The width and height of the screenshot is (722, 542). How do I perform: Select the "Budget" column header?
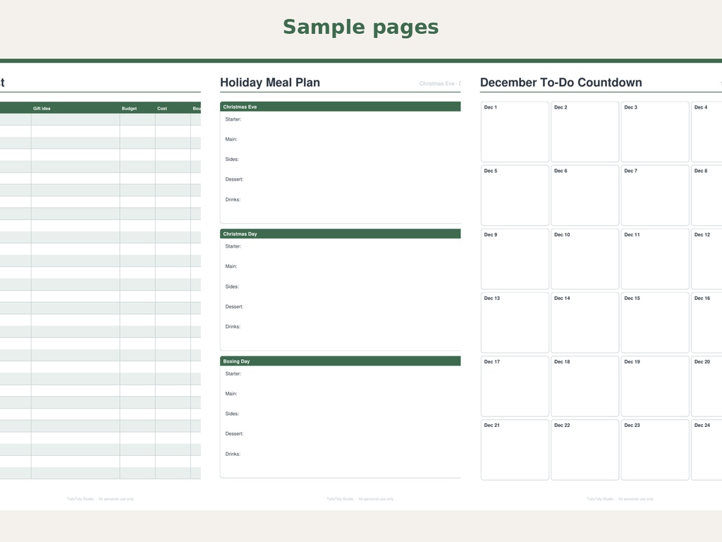click(130, 109)
